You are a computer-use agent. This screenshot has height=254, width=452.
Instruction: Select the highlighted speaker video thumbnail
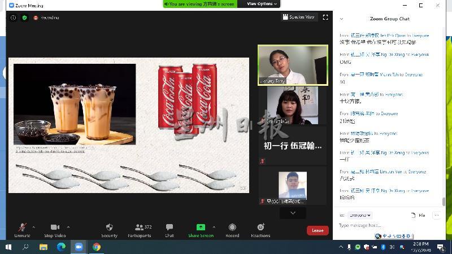coord(293,65)
